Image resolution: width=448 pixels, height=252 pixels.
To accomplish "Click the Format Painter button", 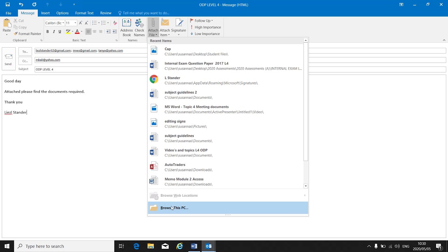I will click(27, 34).
